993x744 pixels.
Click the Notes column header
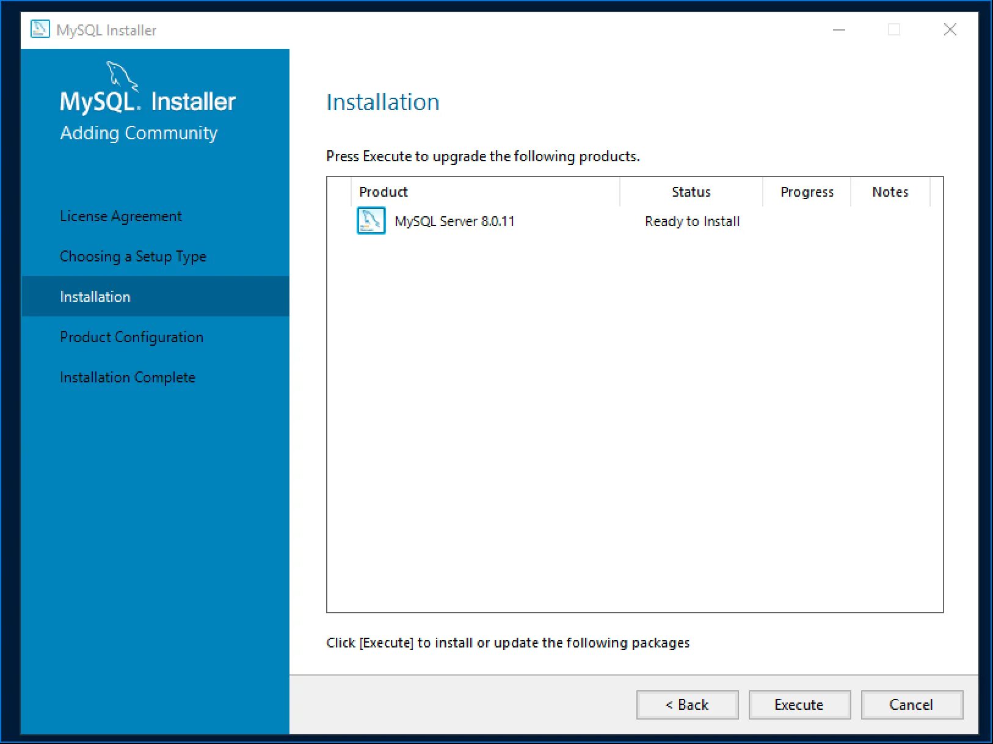[x=890, y=191]
